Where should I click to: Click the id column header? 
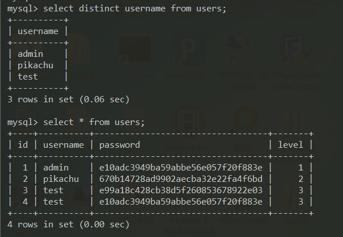point(23,145)
